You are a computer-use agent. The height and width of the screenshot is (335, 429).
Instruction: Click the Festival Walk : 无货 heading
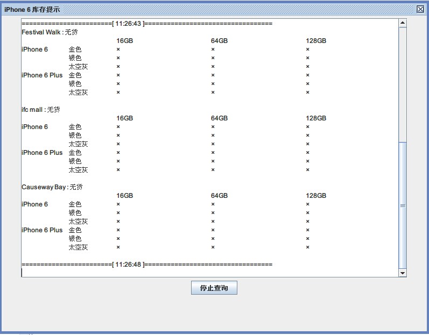50,32
